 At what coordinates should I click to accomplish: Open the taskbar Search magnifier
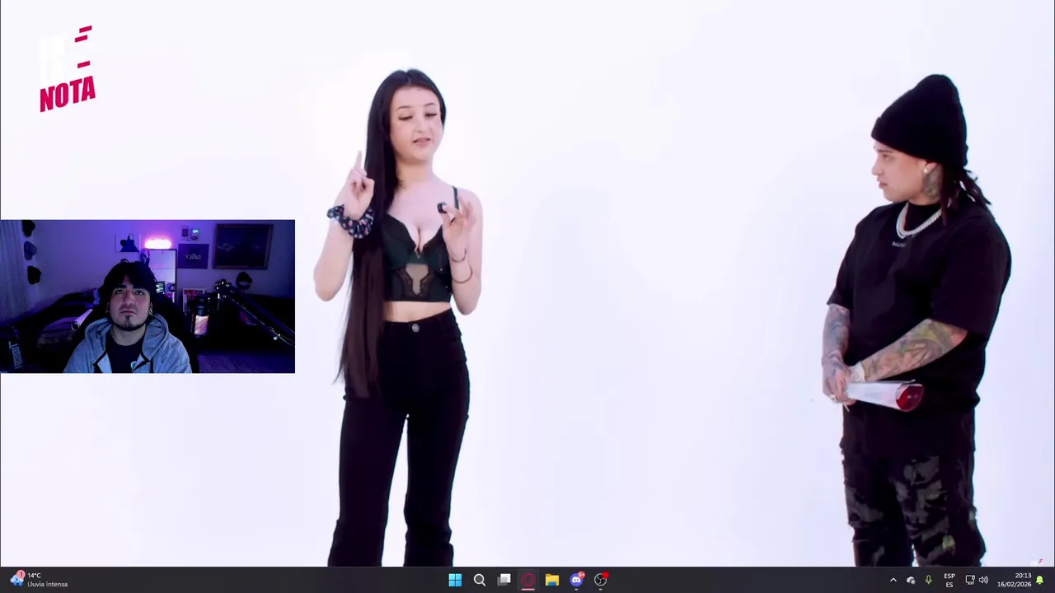pyautogui.click(x=479, y=580)
